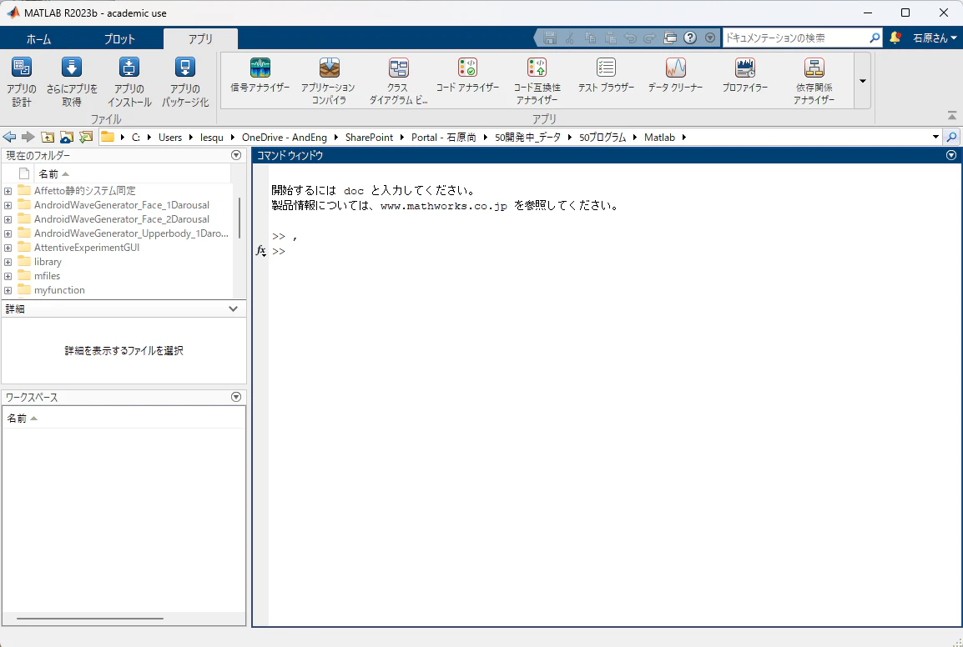Sort by 名前 column in current folder
This screenshot has width=963, height=647.
[54, 173]
